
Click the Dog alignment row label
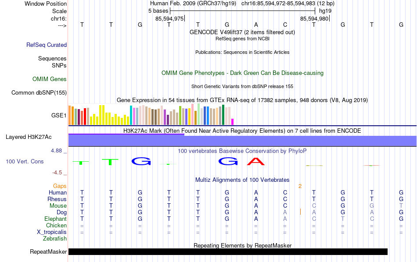(x=62, y=212)
